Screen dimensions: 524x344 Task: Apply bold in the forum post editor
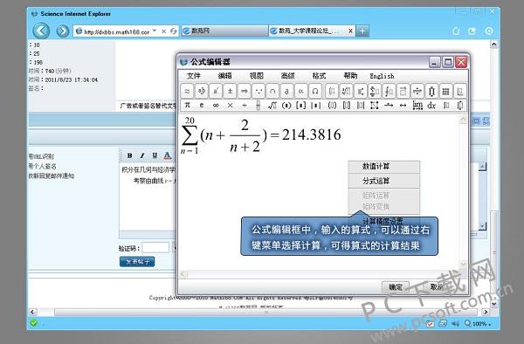(x=129, y=155)
